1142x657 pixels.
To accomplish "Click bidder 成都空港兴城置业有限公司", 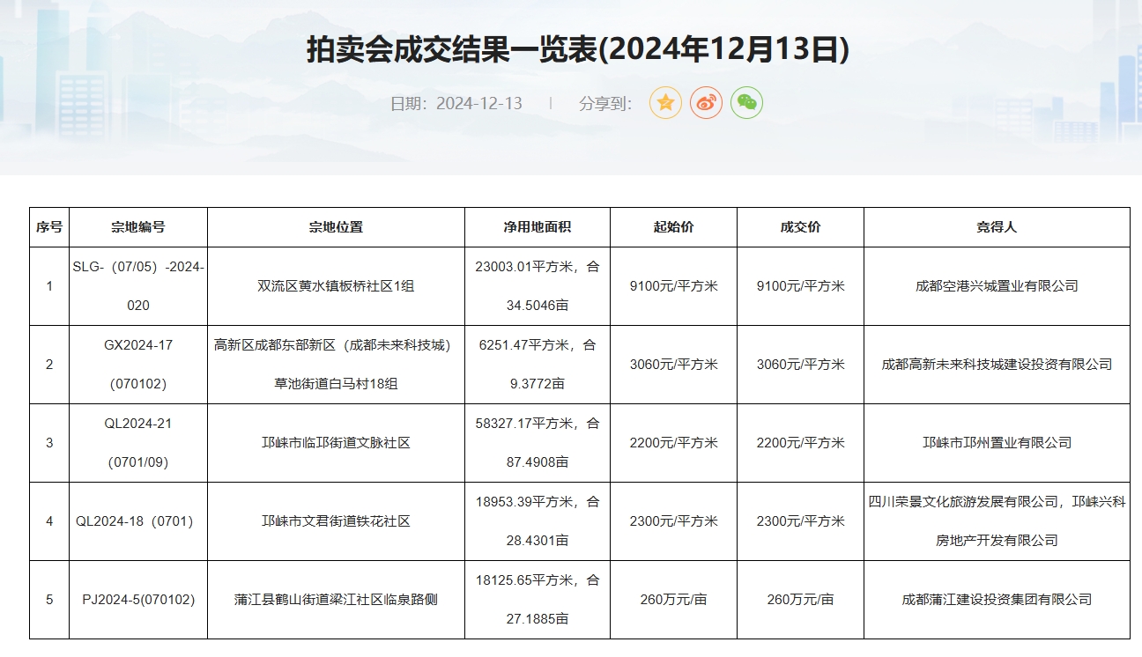I will [x=997, y=286].
